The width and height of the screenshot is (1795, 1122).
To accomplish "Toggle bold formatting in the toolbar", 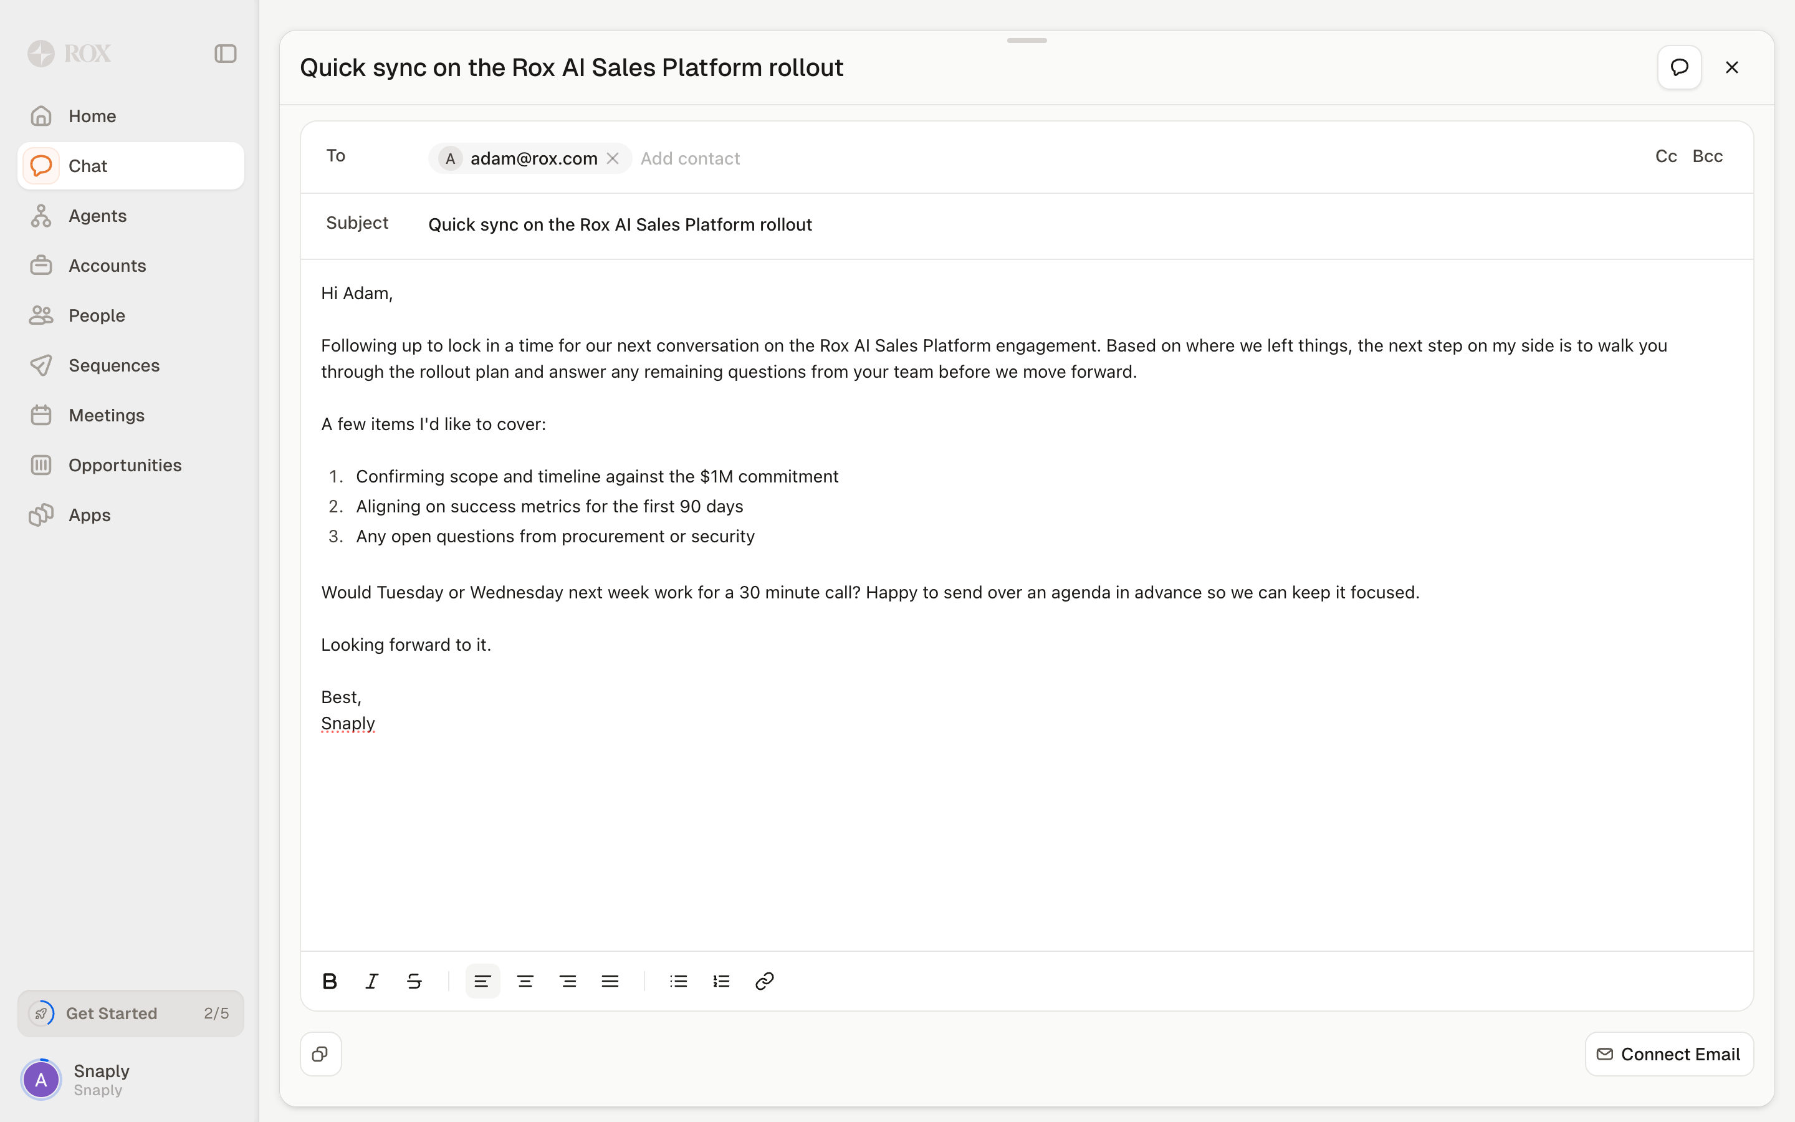I will click(x=330, y=981).
